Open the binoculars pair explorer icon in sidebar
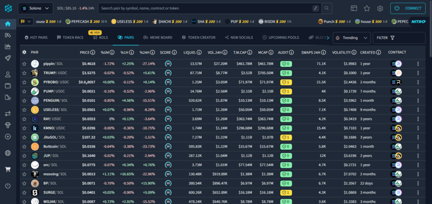The image size is (432, 204). (x=8, y=35)
